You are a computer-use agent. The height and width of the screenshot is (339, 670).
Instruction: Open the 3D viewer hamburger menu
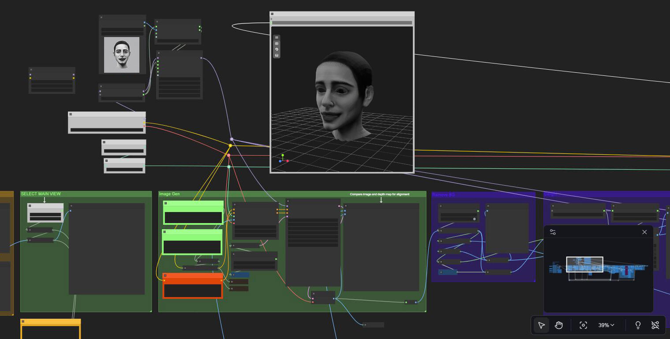coord(277,37)
